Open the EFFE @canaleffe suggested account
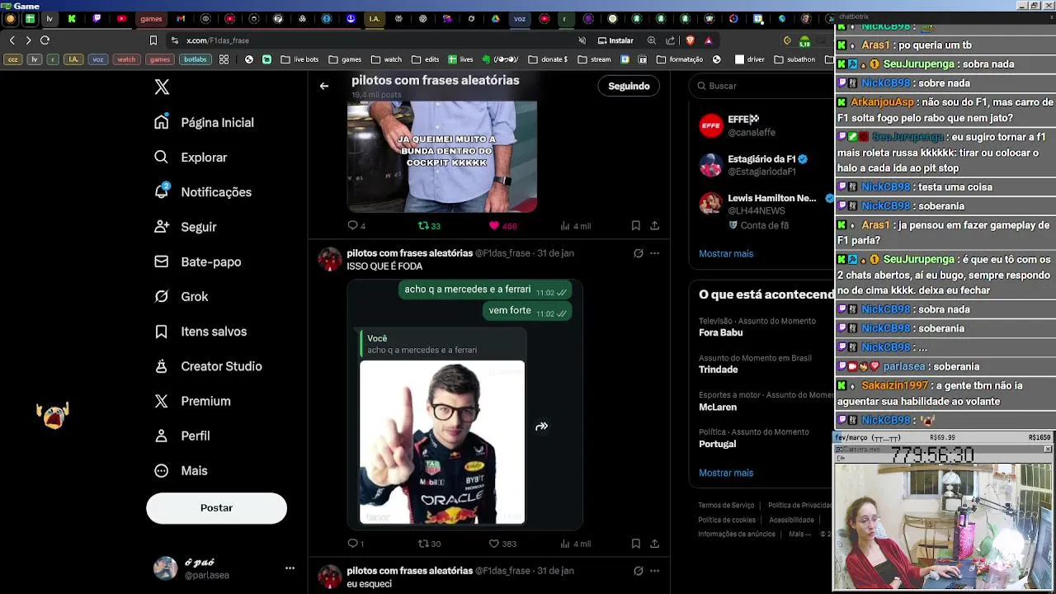The image size is (1056, 594). click(763, 125)
